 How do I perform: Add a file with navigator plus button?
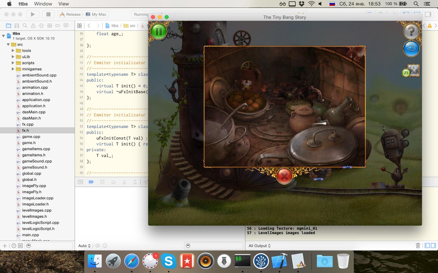pyautogui.click(x=5, y=246)
